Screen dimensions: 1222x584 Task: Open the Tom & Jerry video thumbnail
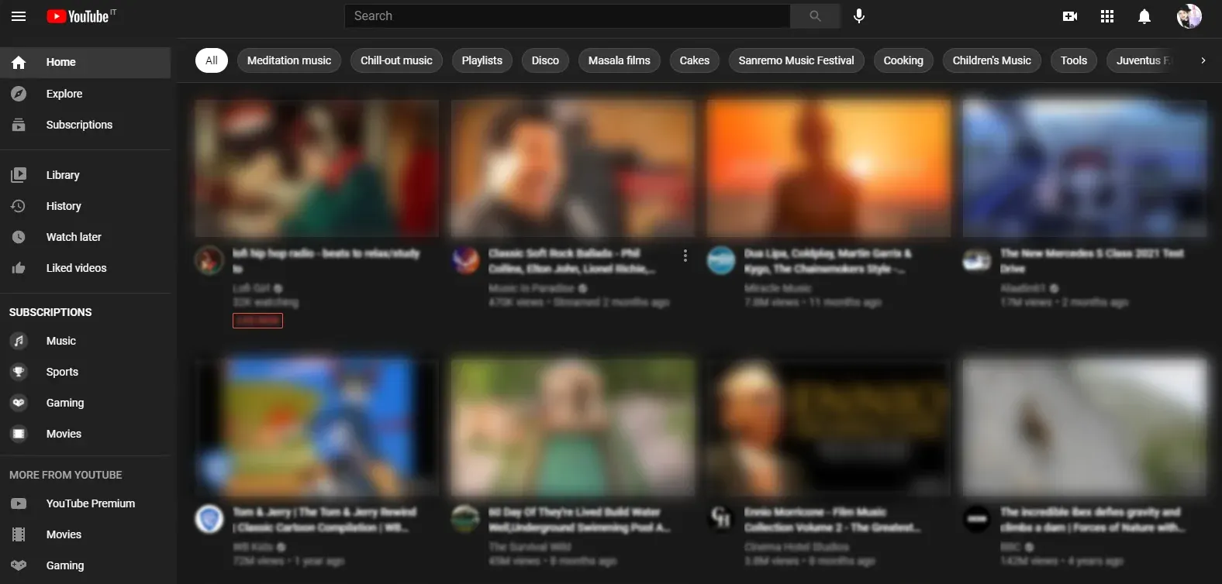coord(317,427)
